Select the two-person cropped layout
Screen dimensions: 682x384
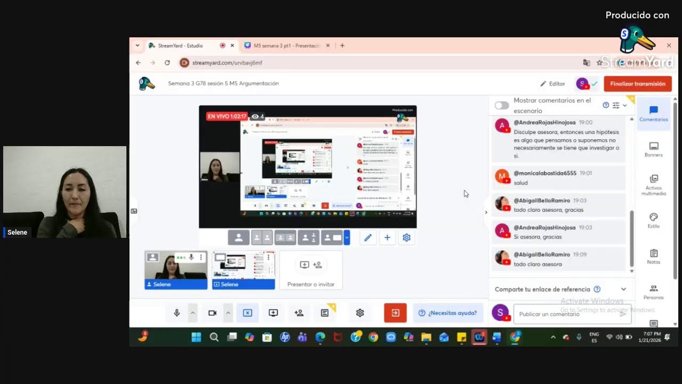click(x=285, y=237)
